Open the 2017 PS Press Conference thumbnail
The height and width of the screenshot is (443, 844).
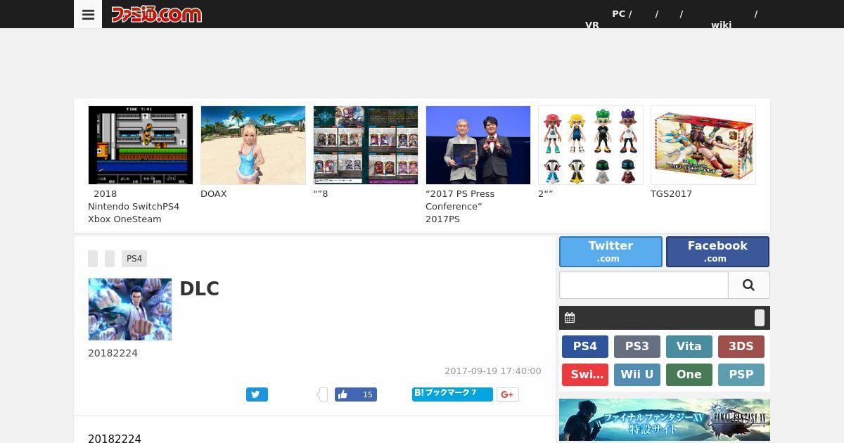(478, 145)
